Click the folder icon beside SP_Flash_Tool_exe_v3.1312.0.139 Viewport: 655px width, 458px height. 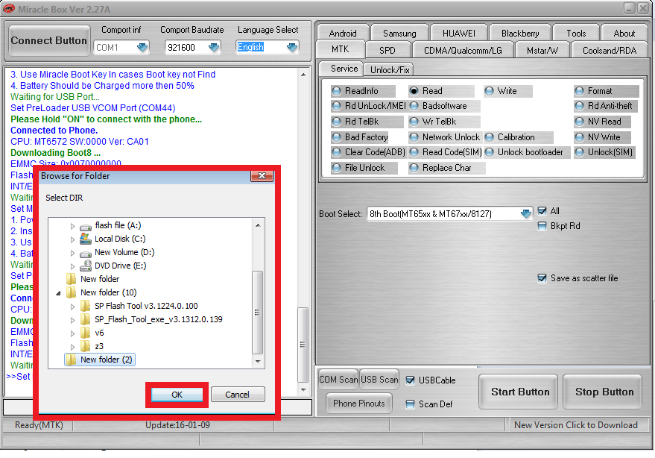tap(85, 319)
